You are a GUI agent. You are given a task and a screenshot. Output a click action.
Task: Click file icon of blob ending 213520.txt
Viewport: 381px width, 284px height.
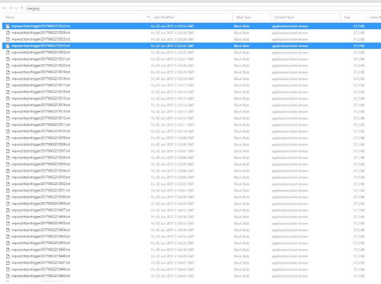point(7,65)
